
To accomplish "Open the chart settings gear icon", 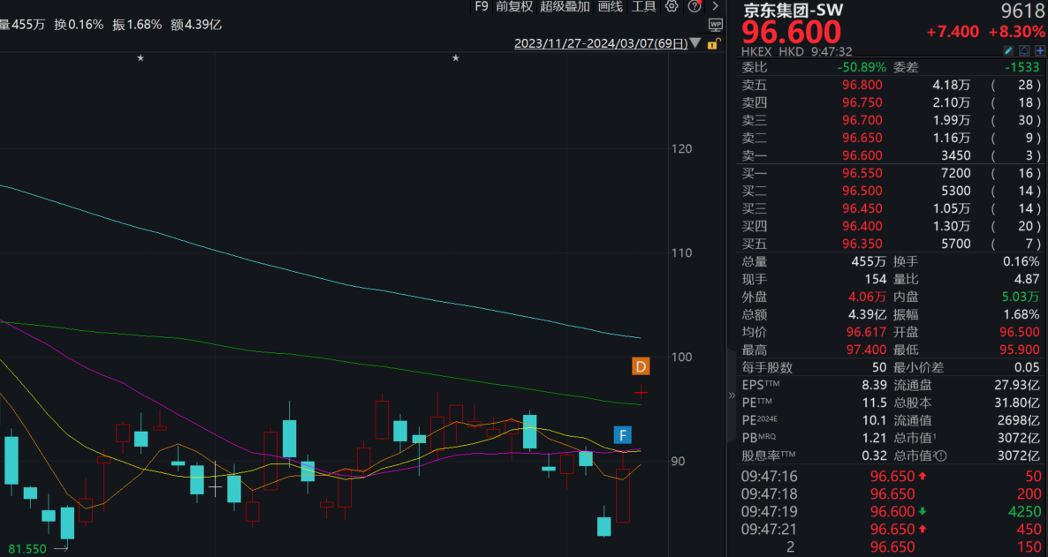I will pos(672,7).
